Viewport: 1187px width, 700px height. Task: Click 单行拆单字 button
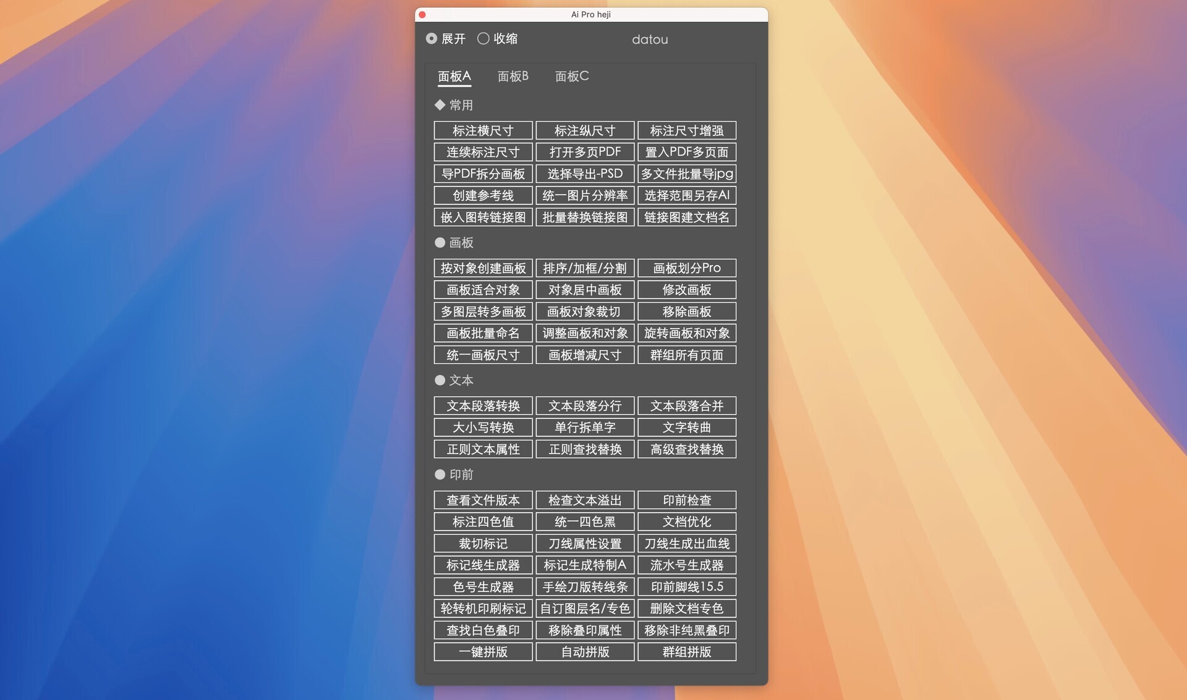(585, 428)
